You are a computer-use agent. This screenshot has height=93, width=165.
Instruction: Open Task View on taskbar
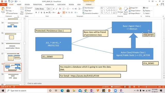pyautogui.click(x=56, y=91)
